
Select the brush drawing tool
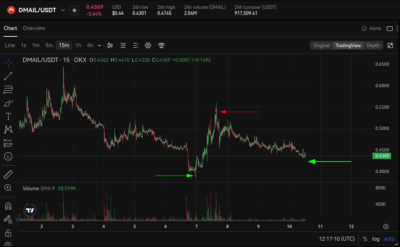pyautogui.click(x=8, y=103)
